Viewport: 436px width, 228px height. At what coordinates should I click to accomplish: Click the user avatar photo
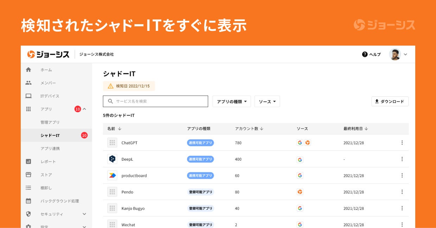pyautogui.click(x=395, y=54)
